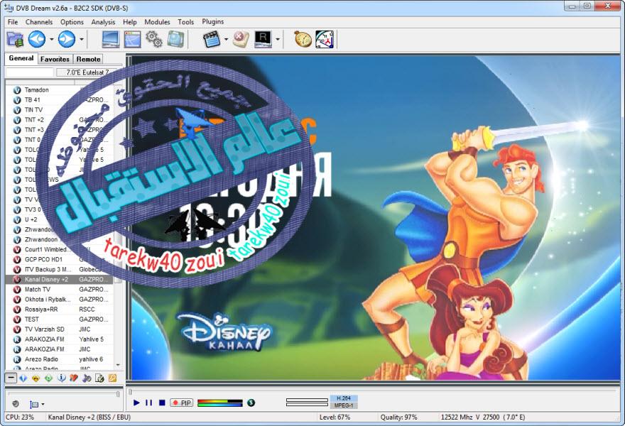Screen dimensions: 625x426
Task: Click the document data filter icon
Action: (99, 378)
